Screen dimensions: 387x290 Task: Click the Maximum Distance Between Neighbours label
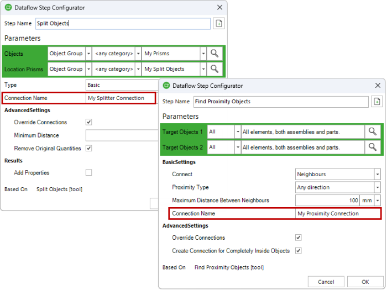[x=221, y=201]
